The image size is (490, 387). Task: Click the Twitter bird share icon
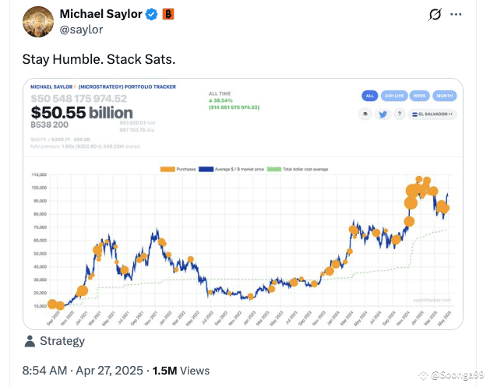click(x=382, y=114)
